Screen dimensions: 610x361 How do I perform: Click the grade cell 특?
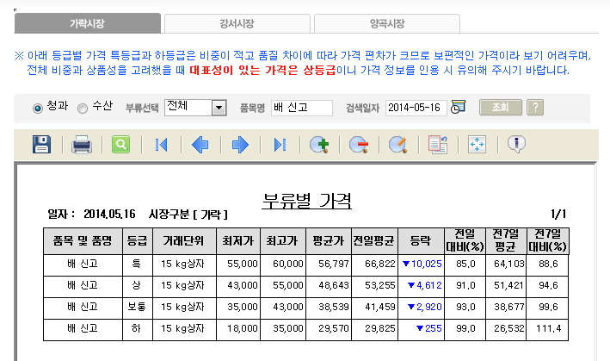coord(136,264)
